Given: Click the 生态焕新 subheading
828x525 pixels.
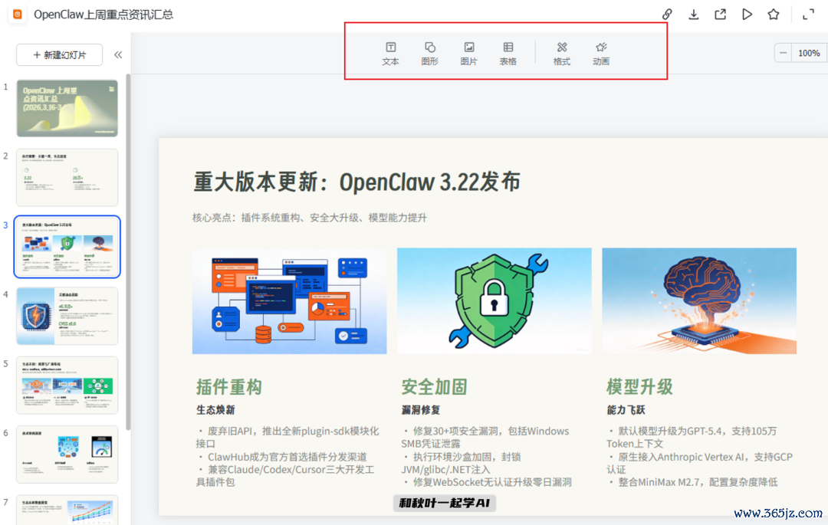Looking at the screenshot, I should [x=215, y=410].
